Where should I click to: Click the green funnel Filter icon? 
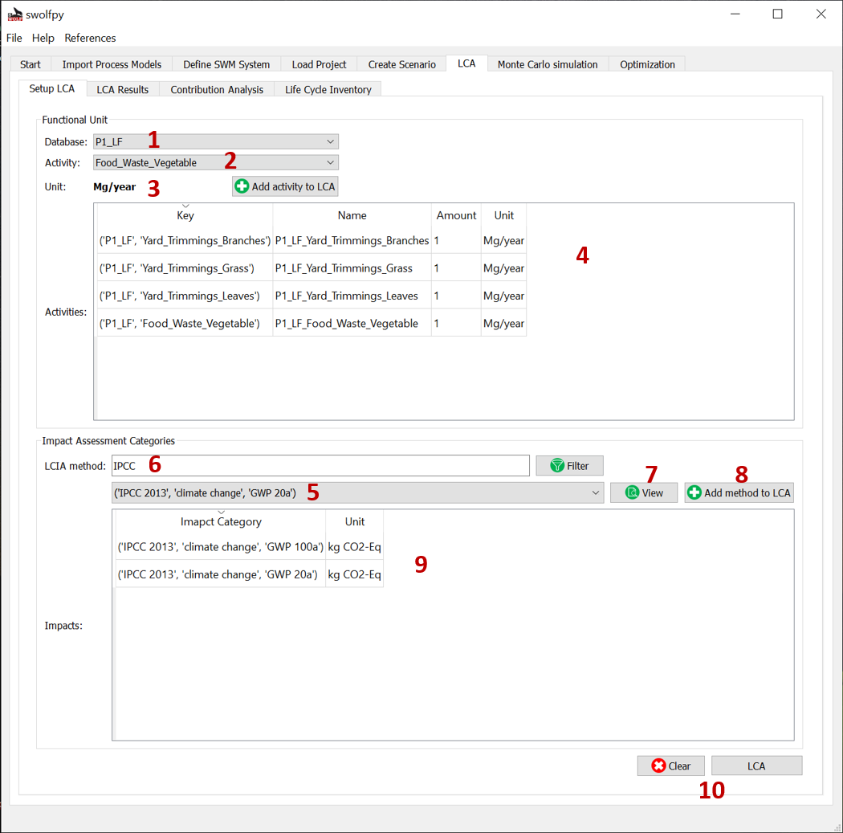tap(557, 466)
